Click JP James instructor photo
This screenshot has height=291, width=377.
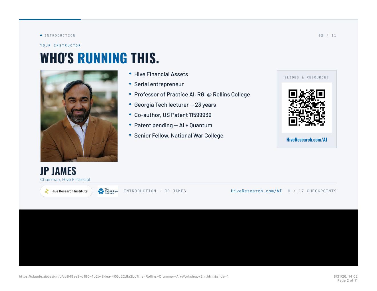pos(79,116)
